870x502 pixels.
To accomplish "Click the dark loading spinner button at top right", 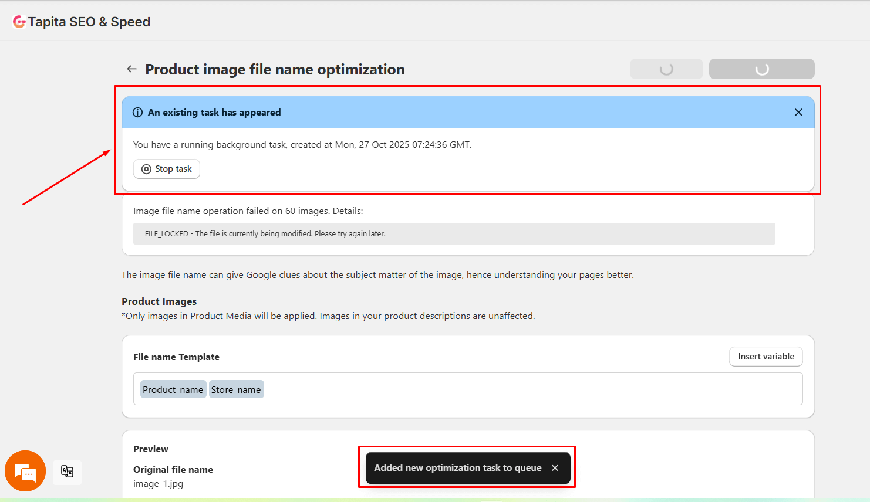I will coord(761,69).
